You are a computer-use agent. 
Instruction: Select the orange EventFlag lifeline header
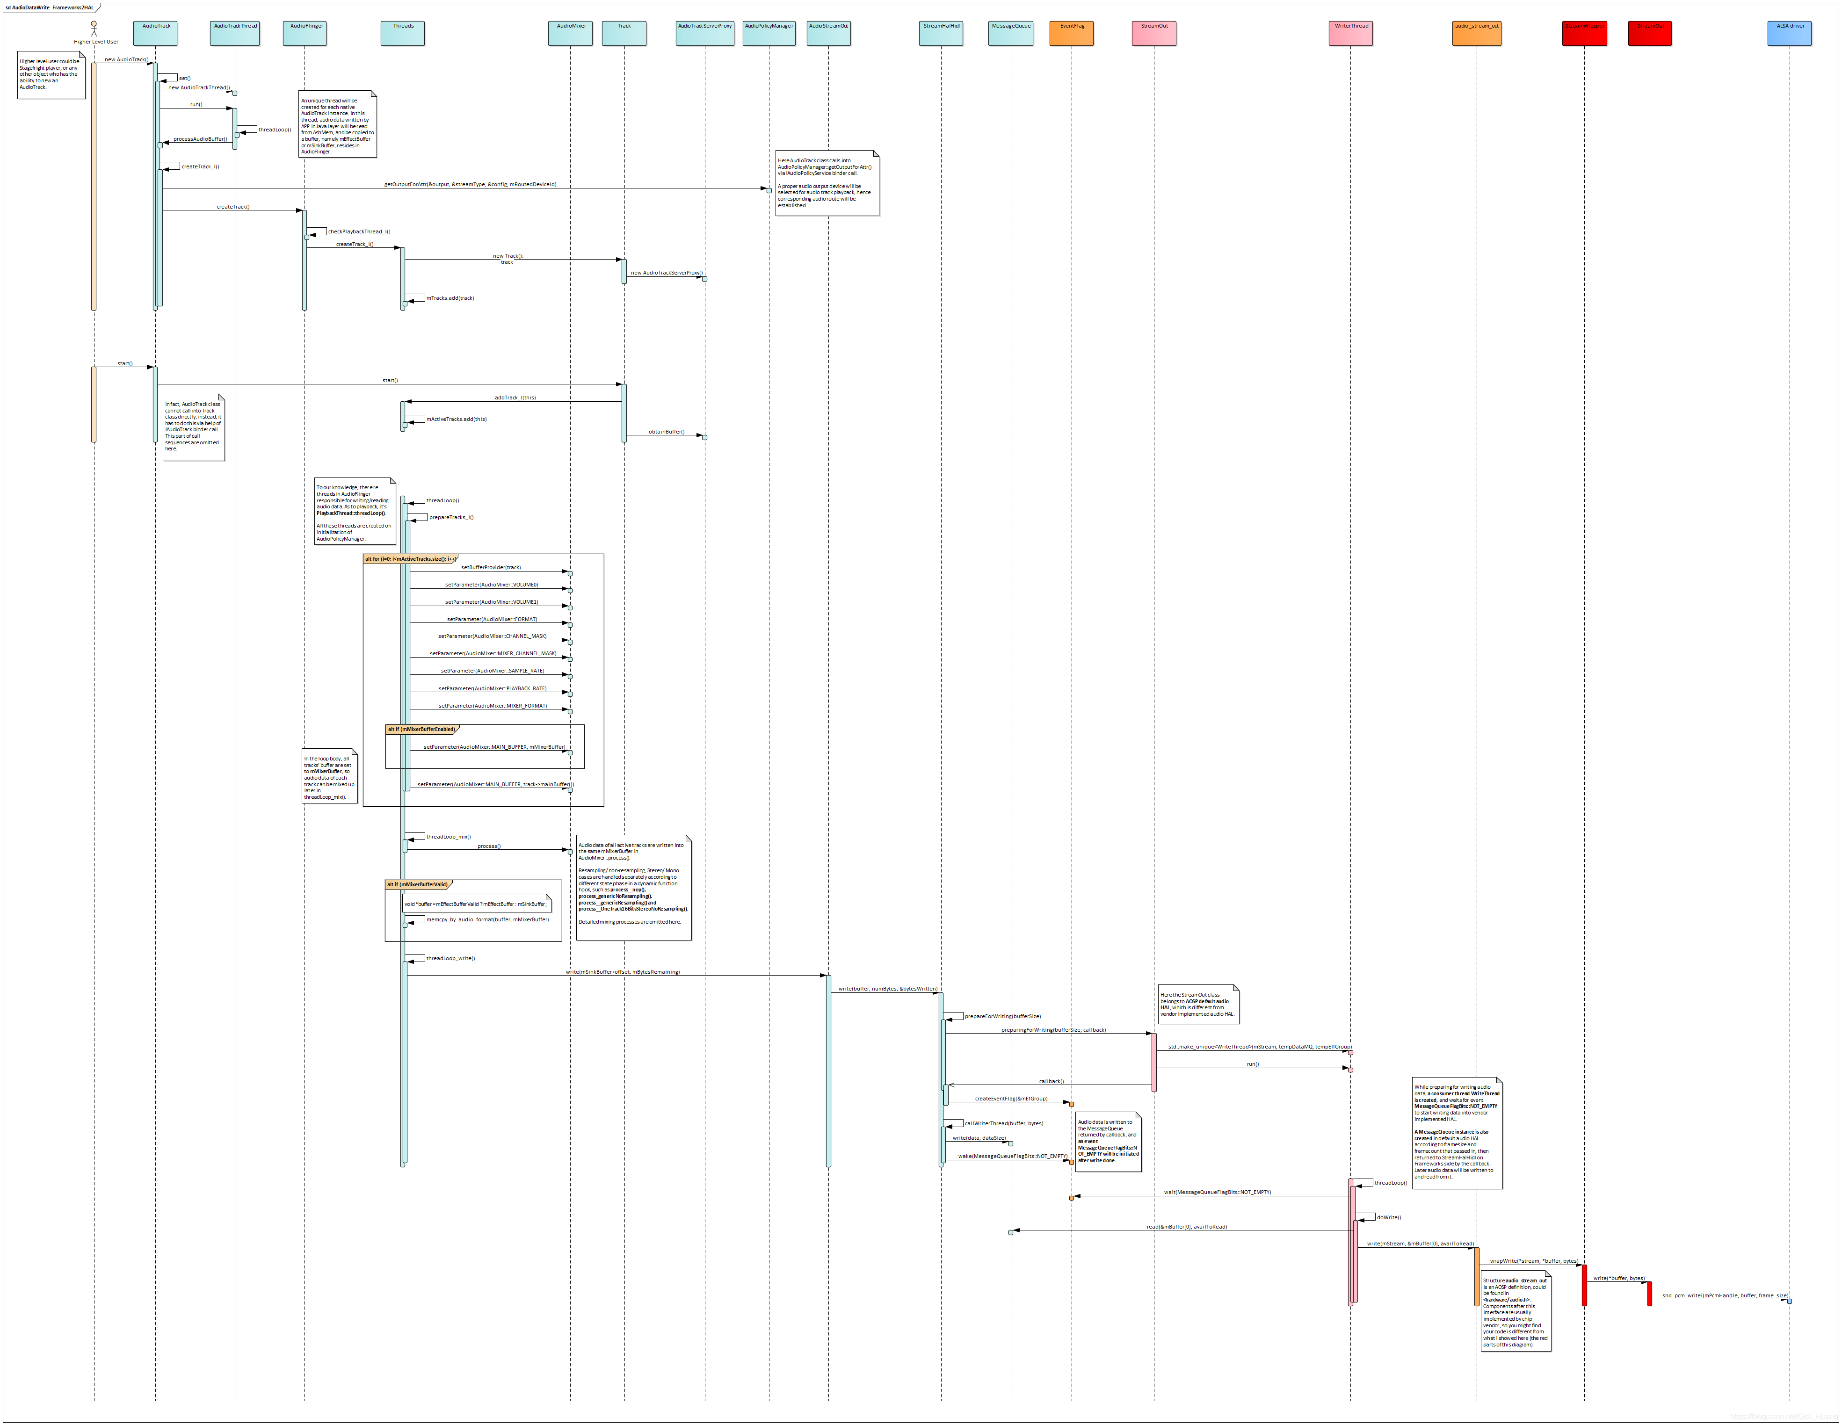point(1071,33)
